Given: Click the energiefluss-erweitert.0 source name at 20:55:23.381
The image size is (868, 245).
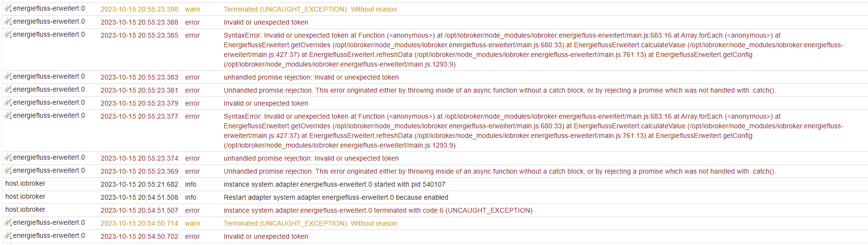Looking at the screenshot, I should click(49, 90).
